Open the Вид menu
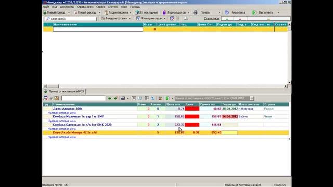Screen dimensions: 333x187 pos(54,7)
